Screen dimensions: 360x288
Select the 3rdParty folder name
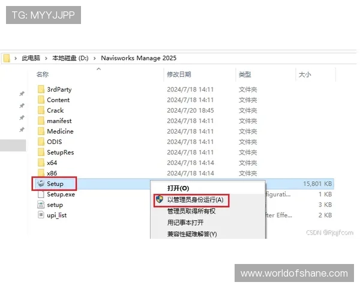pyautogui.click(x=59, y=89)
